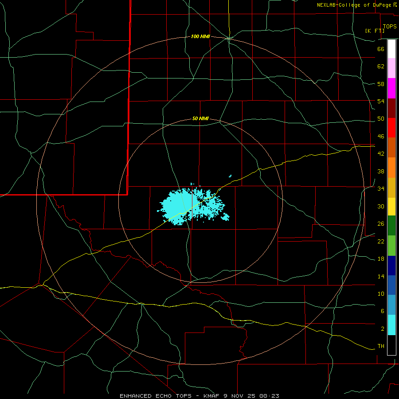399x399 pixels.
Task: Click the "26" scale label
Action: [381, 224]
